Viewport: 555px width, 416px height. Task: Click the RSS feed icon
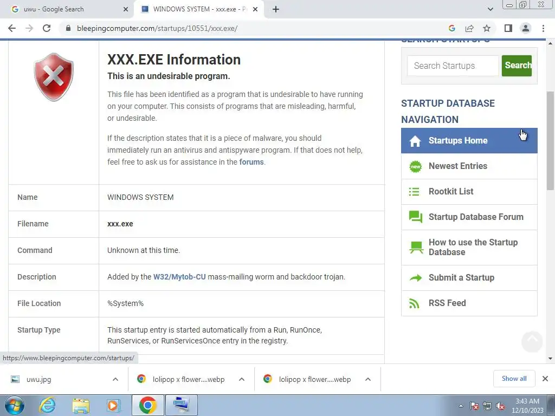point(414,303)
